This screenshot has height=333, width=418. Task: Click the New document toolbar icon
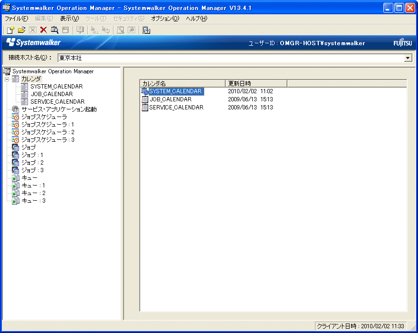click(x=10, y=30)
